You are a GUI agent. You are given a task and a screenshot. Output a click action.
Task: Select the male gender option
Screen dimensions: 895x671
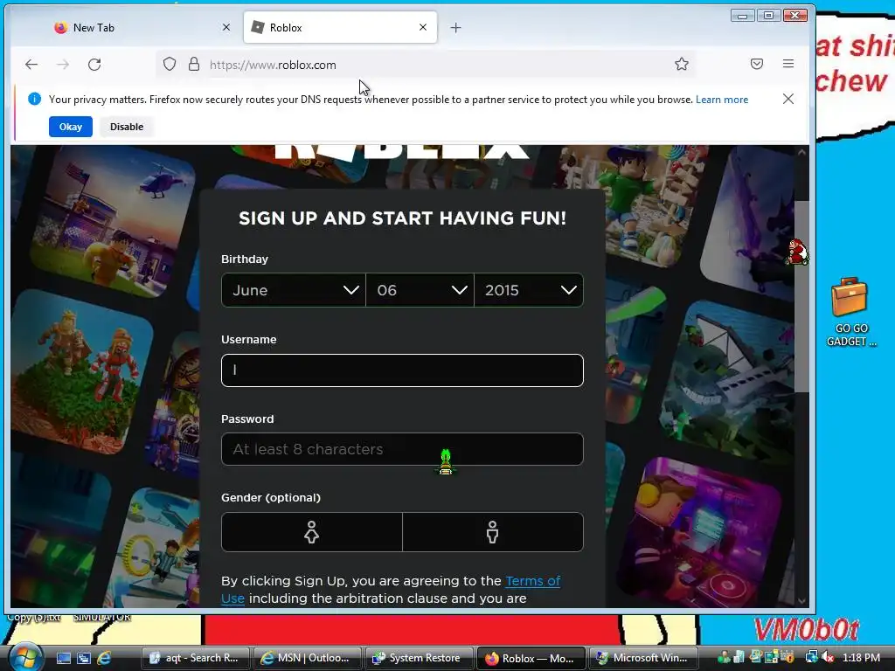coord(493,532)
